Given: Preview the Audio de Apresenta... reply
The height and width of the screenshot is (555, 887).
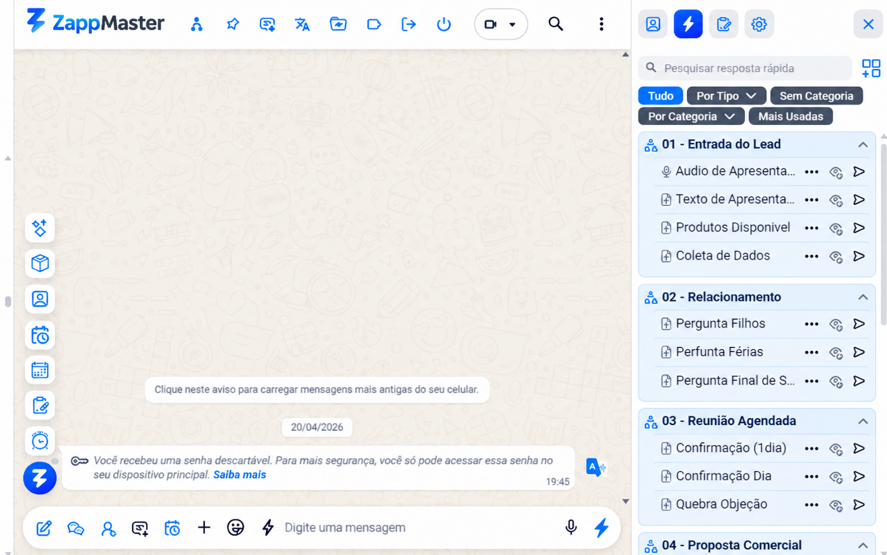Looking at the screenshot, I should [x=836, y=172].
